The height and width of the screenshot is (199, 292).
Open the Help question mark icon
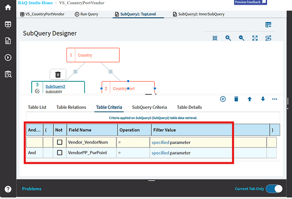8,189
